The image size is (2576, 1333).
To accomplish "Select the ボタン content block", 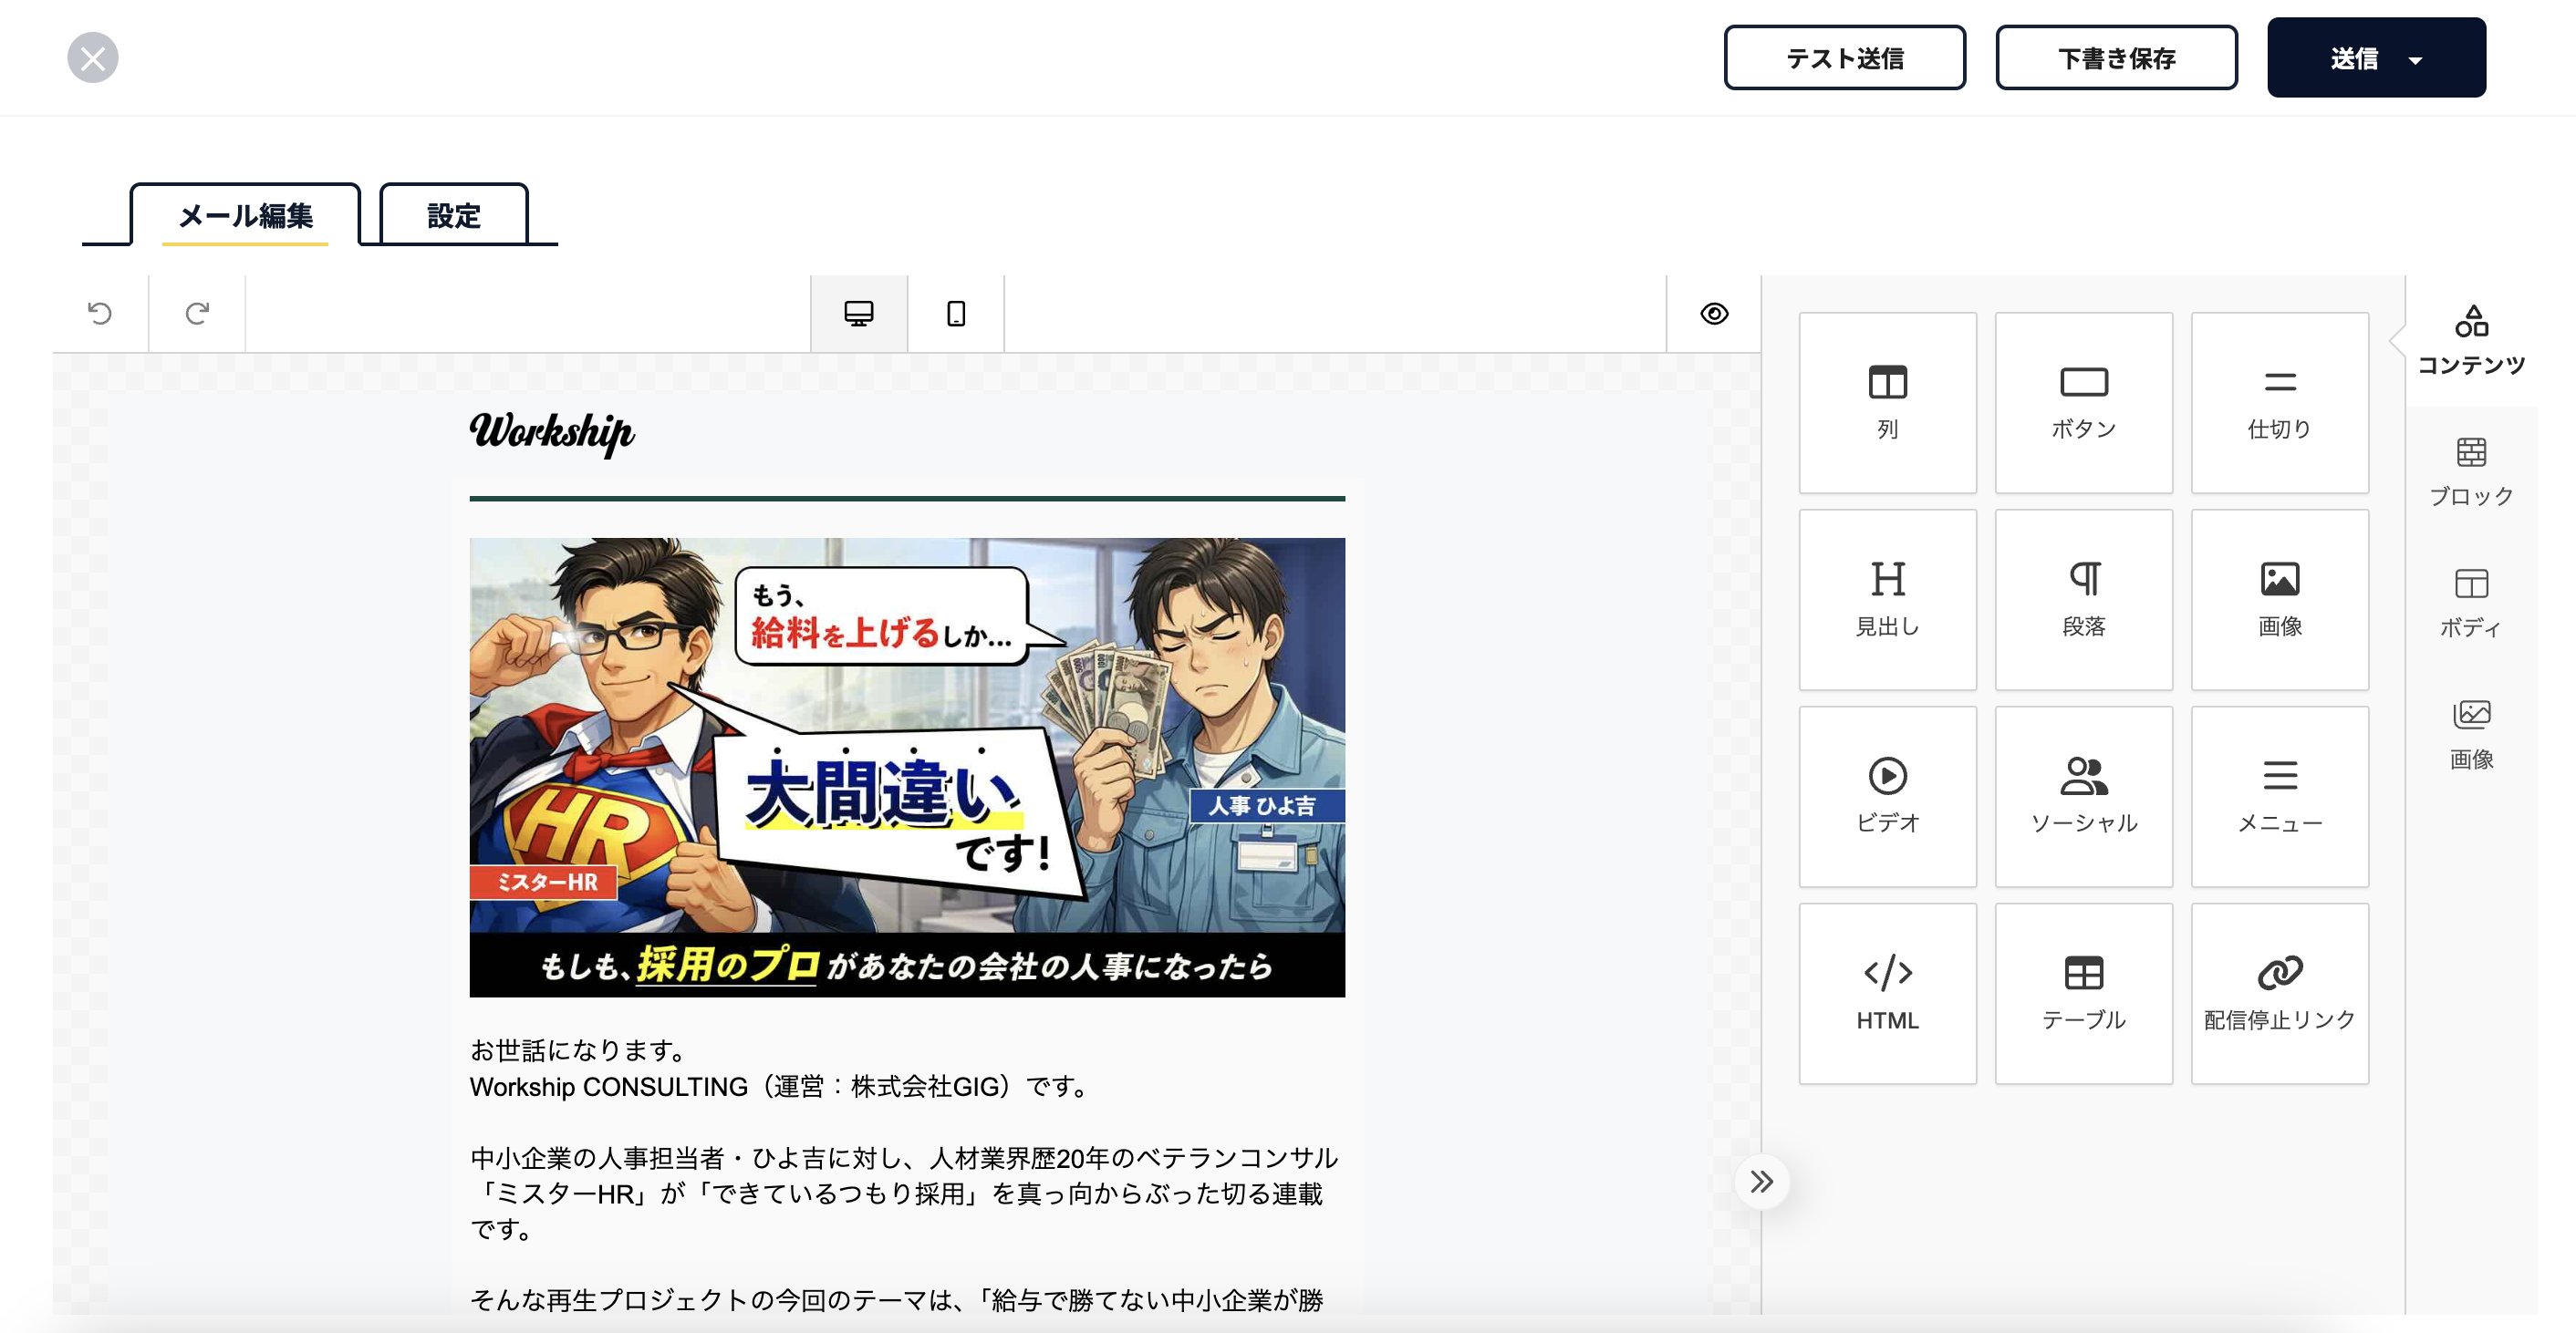I will (x=2083, y=403).
